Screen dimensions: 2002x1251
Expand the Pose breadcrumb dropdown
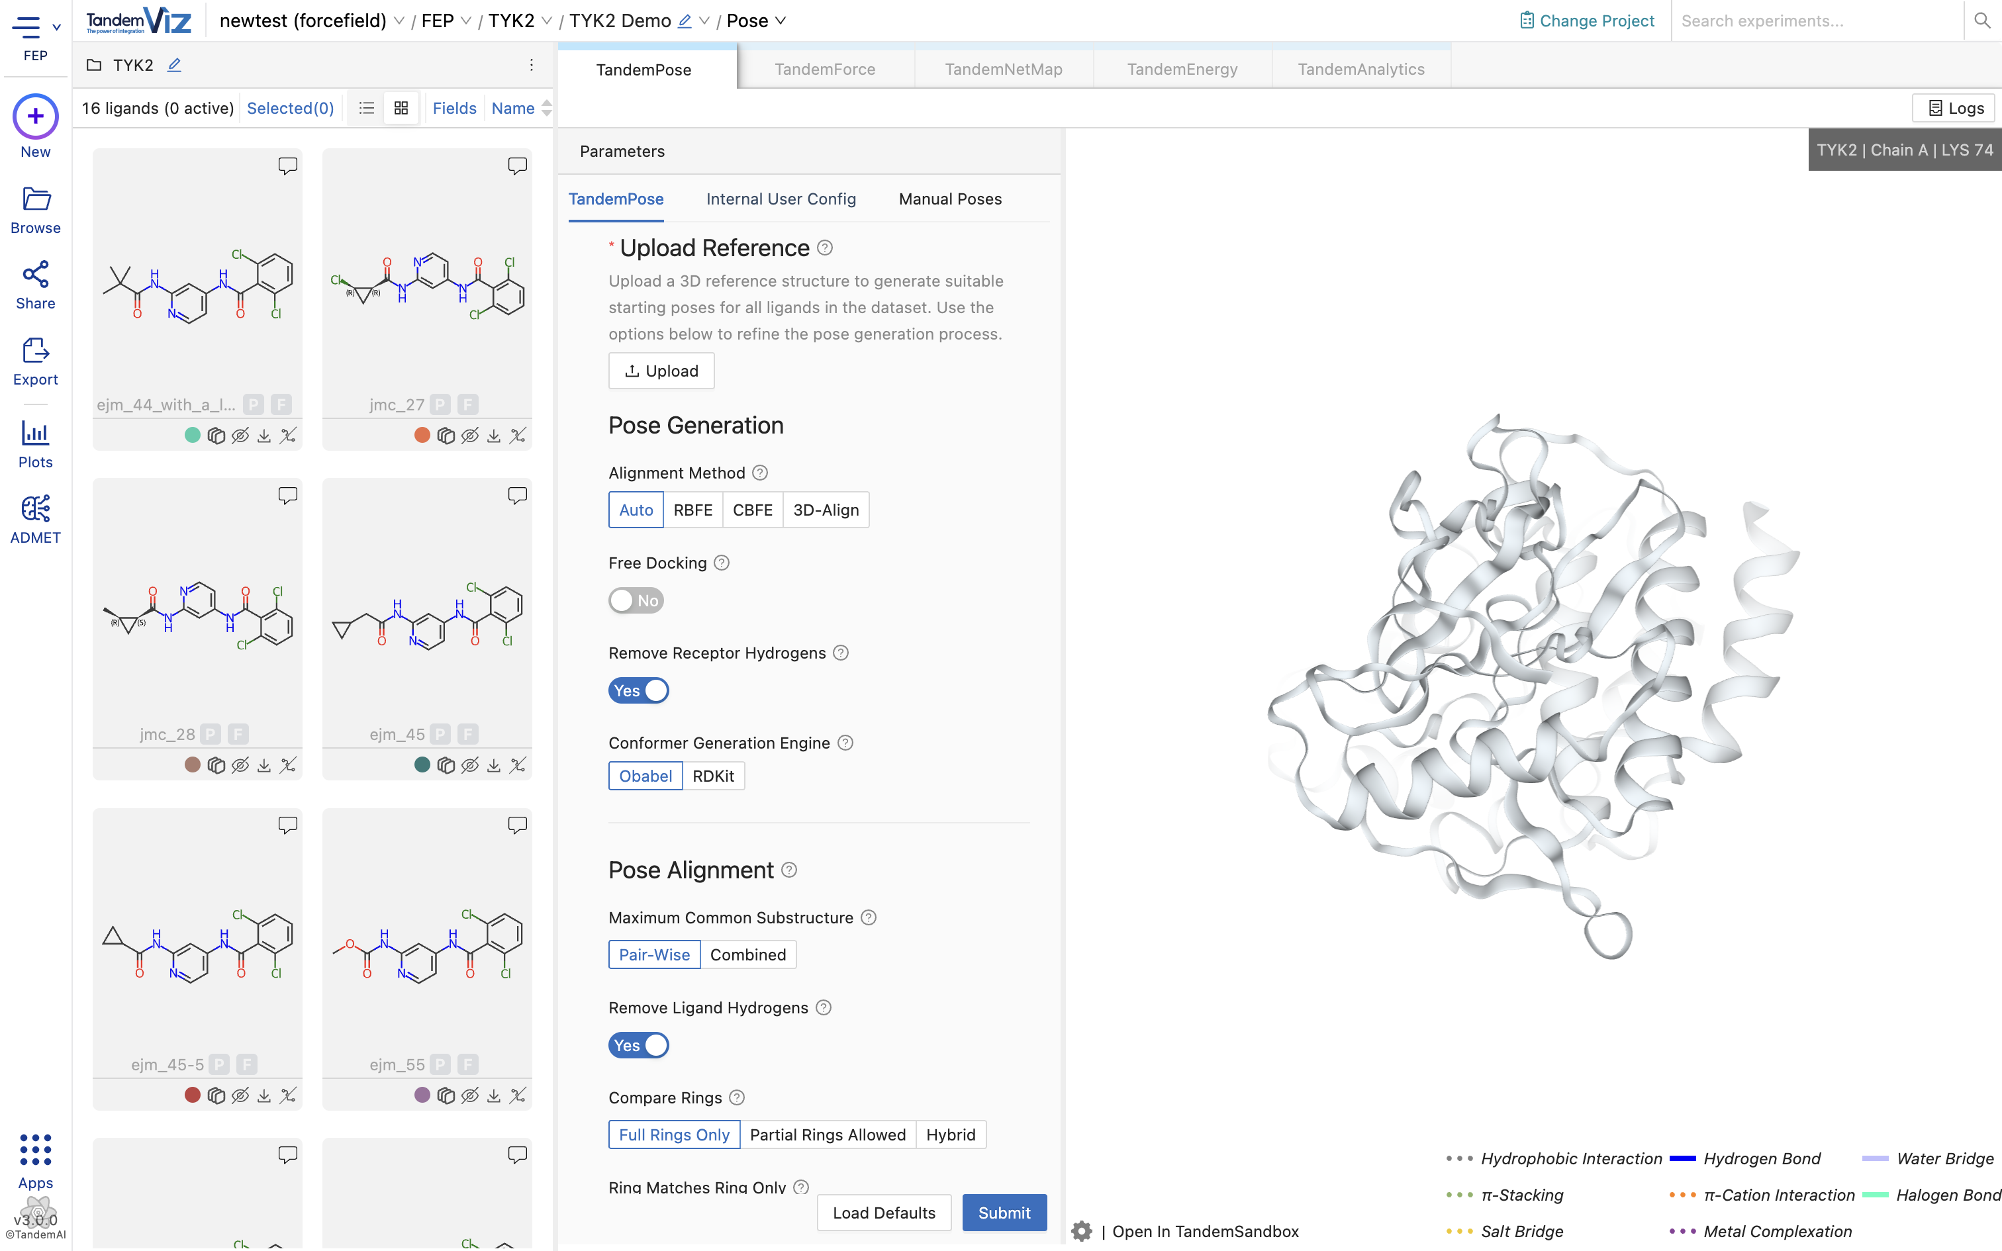pyautogui.click(x=780, y=21)
